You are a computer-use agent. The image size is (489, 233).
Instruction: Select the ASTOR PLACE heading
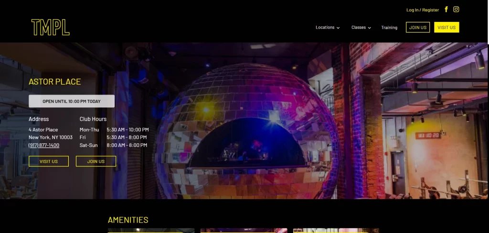[x=55, y=82]
